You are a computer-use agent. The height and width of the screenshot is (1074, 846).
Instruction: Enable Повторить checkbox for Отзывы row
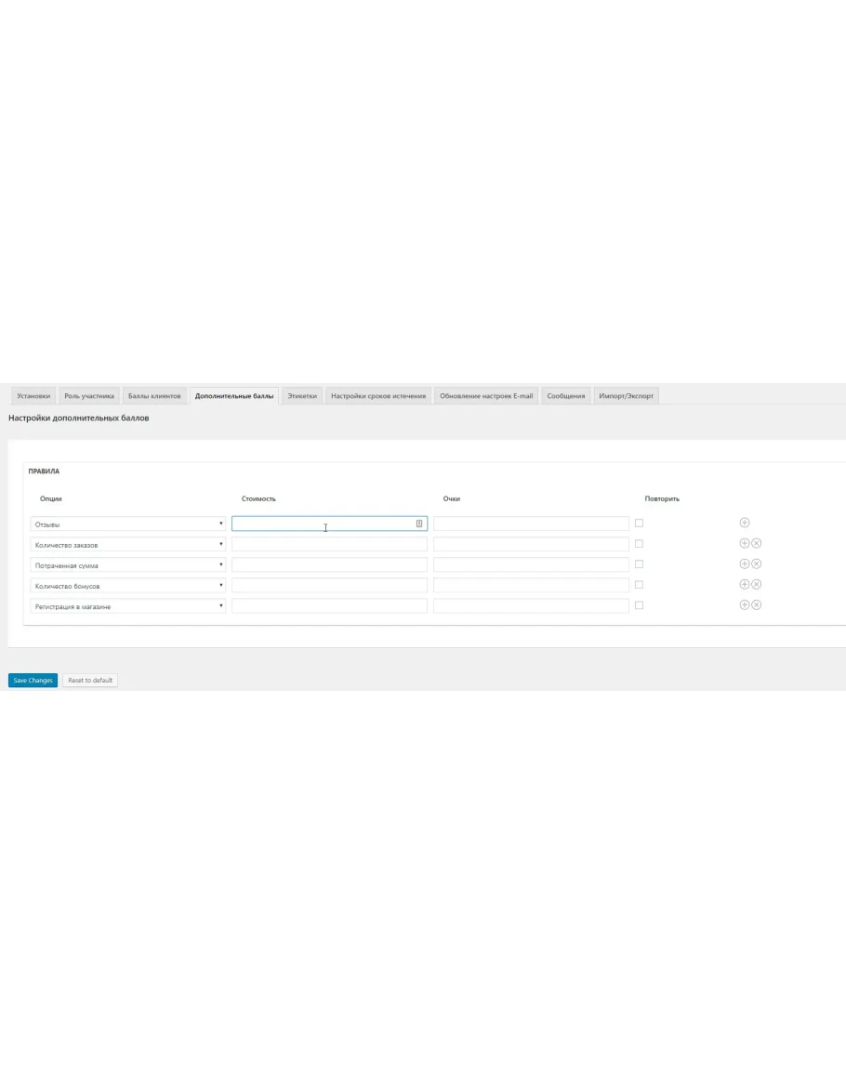coord(639,524)
